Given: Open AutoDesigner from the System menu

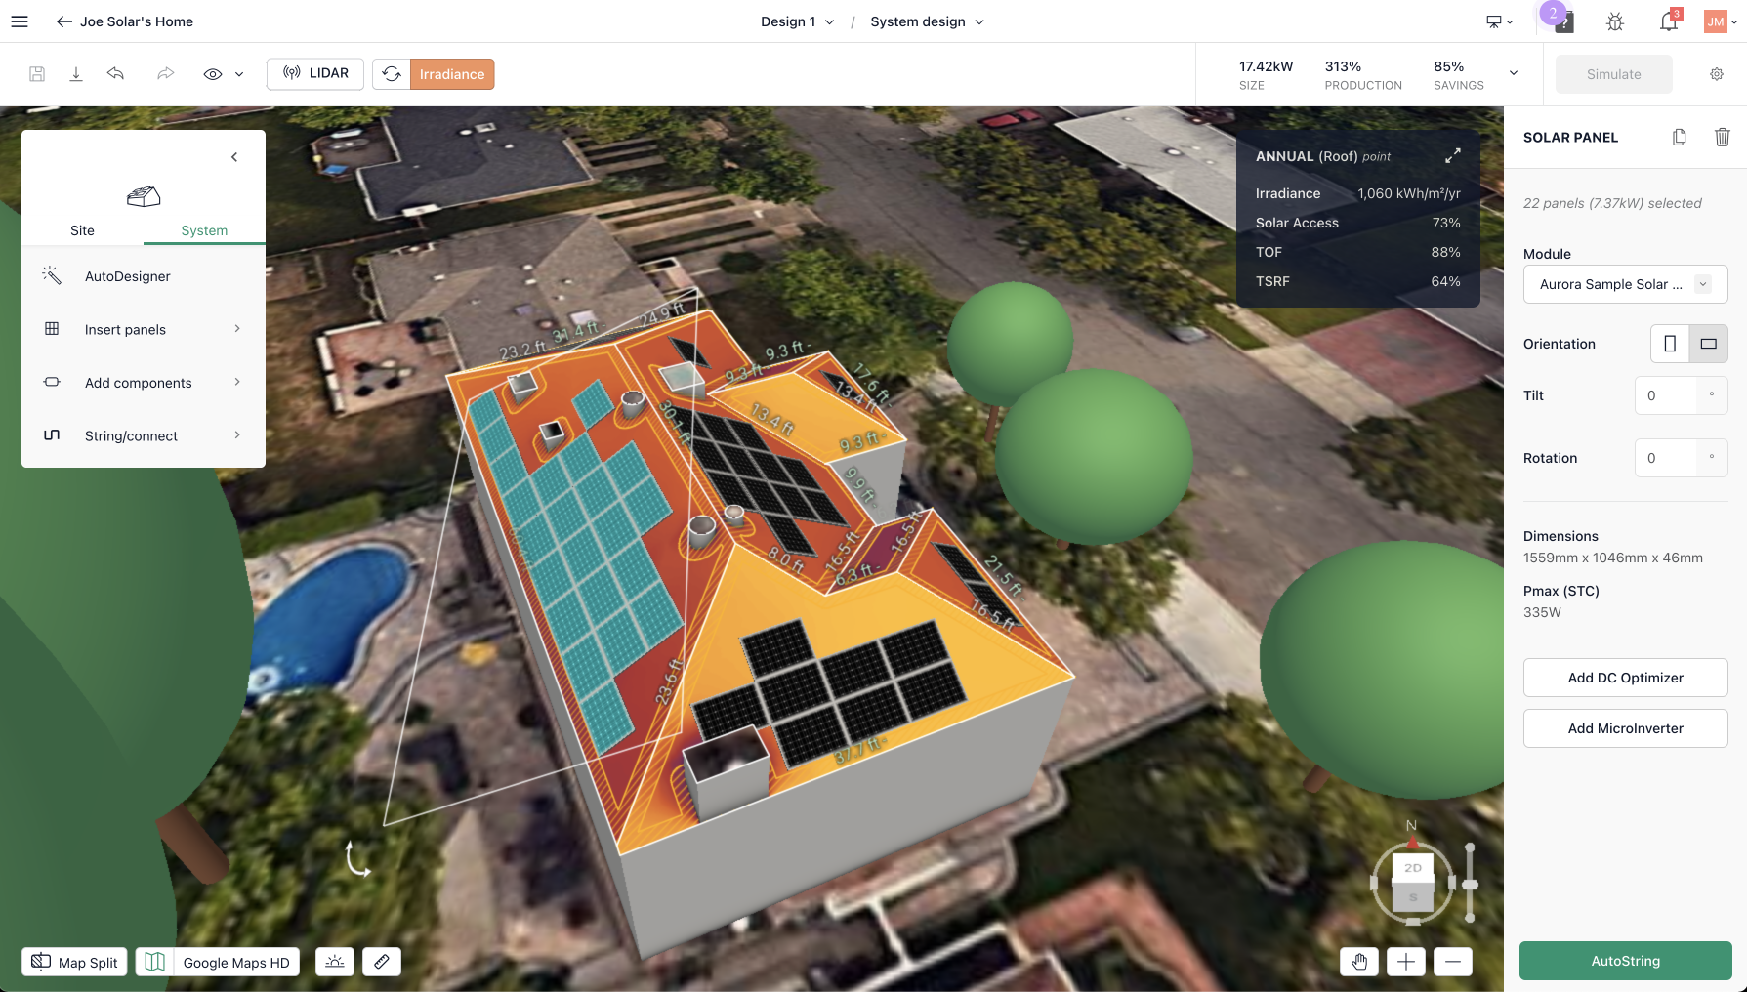Looking at the screenshot, I should click(x=127, y=276).
